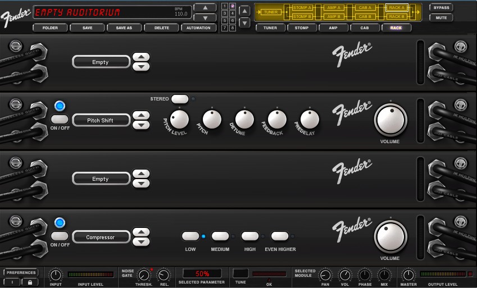
Task: Enable the EVEN HIGHER compressor setting
Action: click(x=280, y=236)
